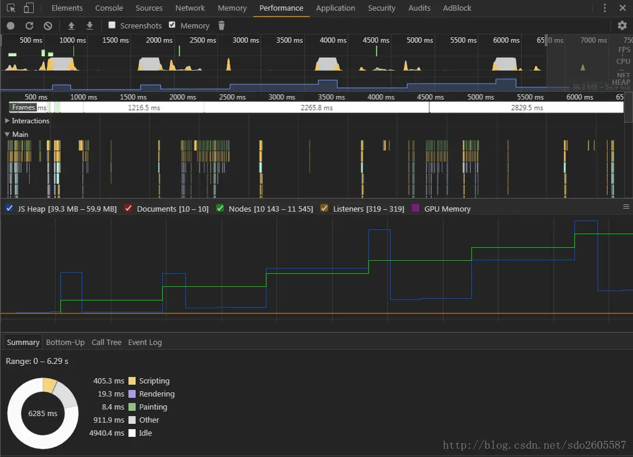Toggle the JS Heap checkbox
The image size is (633, 457).
pos(9,209)
